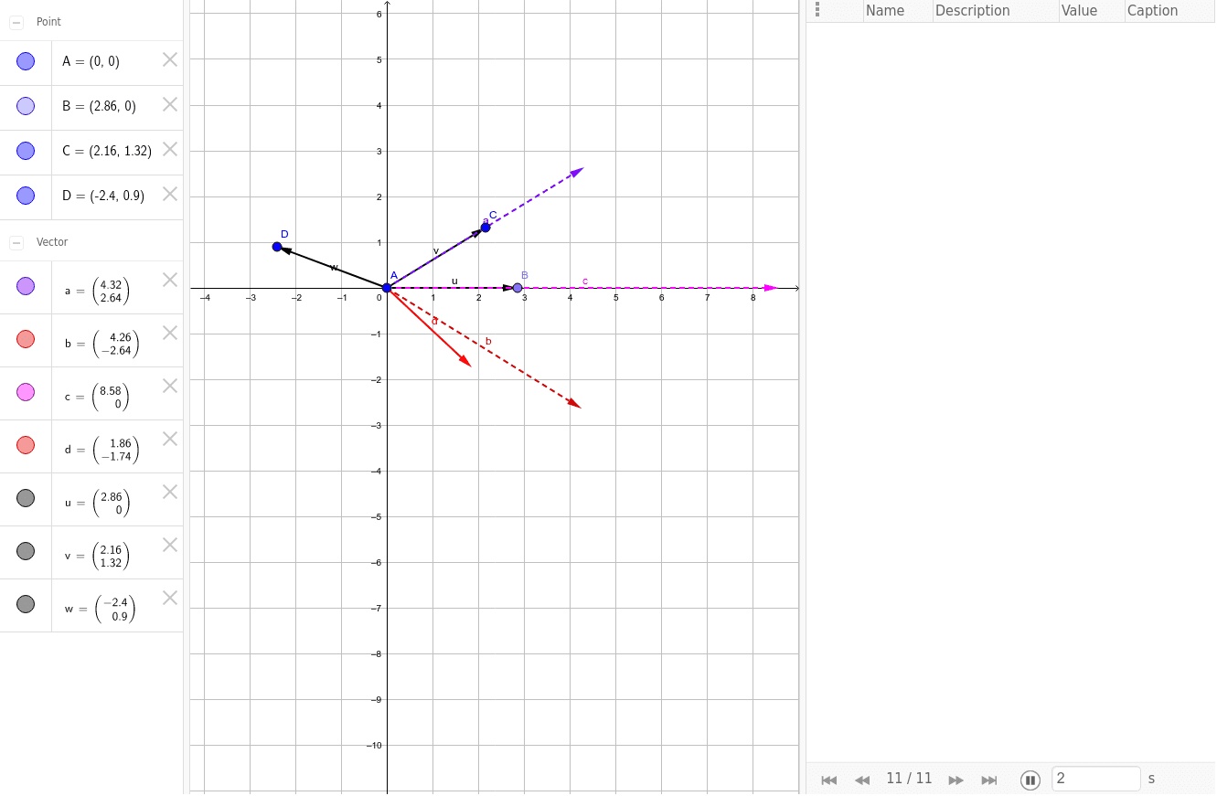Step forward one construction step
Viewport: 1217px width, 796px height.
point(956,780)
